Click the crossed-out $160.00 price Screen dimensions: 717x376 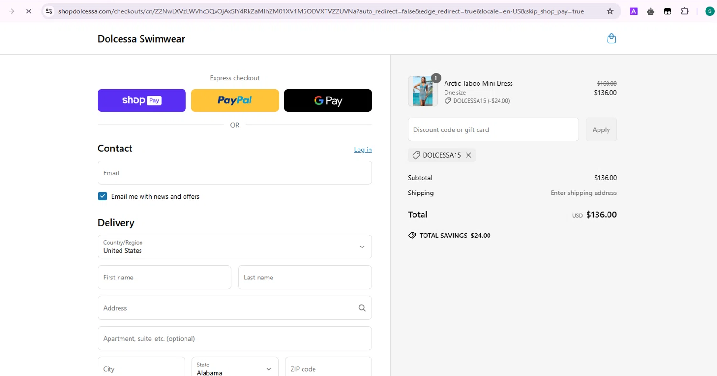pyautogui.click(x=607, y=83)
